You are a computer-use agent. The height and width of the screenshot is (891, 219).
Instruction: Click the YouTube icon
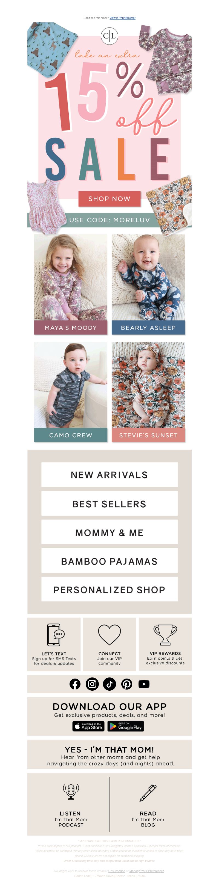144,684
